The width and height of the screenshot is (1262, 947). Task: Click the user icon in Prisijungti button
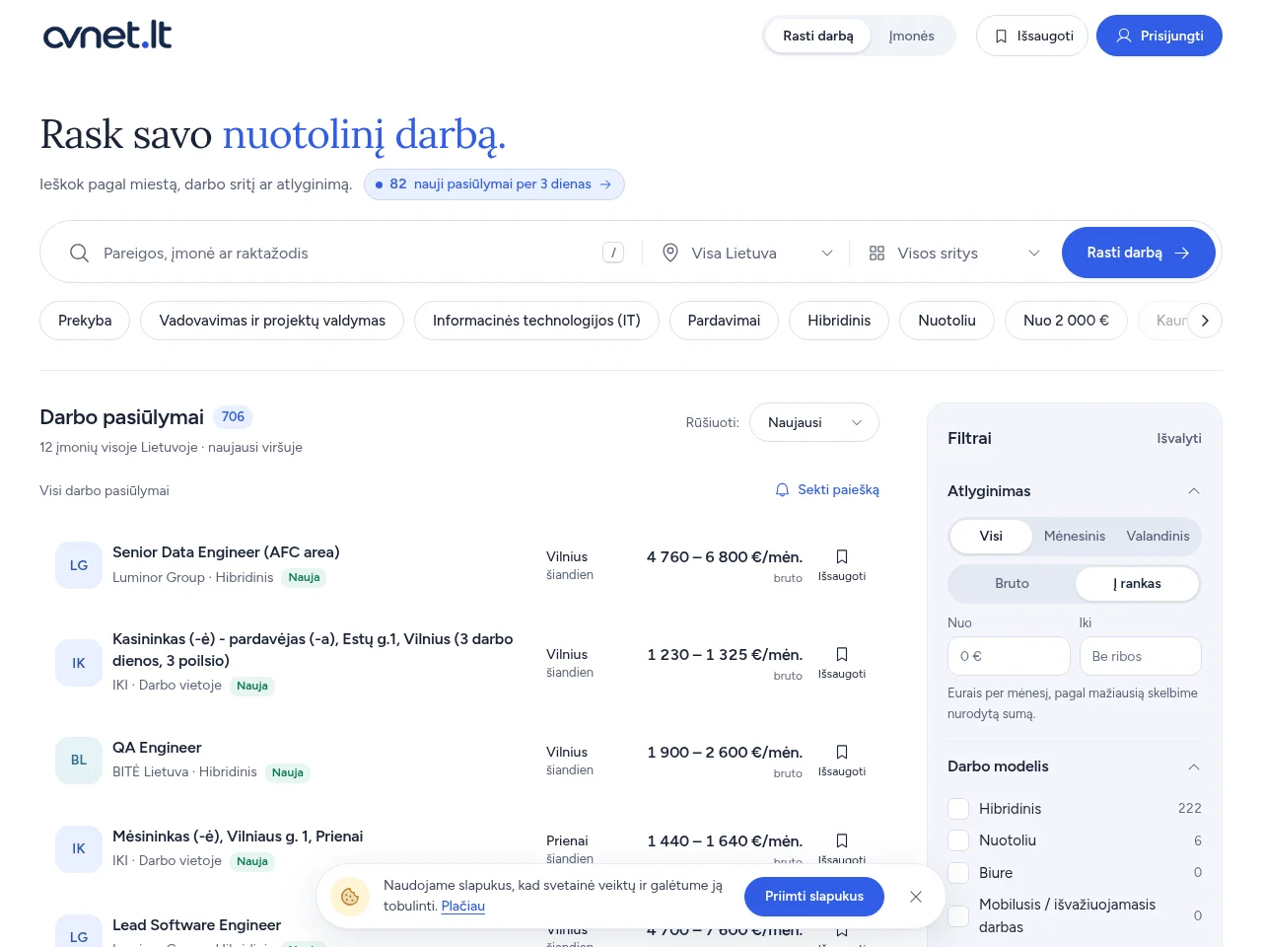click(x=1123, y=36)
